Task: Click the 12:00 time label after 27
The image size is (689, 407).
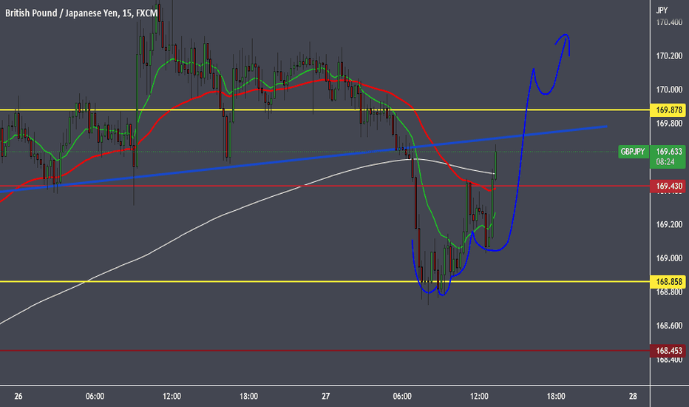Action: point(479,397)
